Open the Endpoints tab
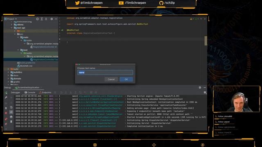 coord(45,93)
